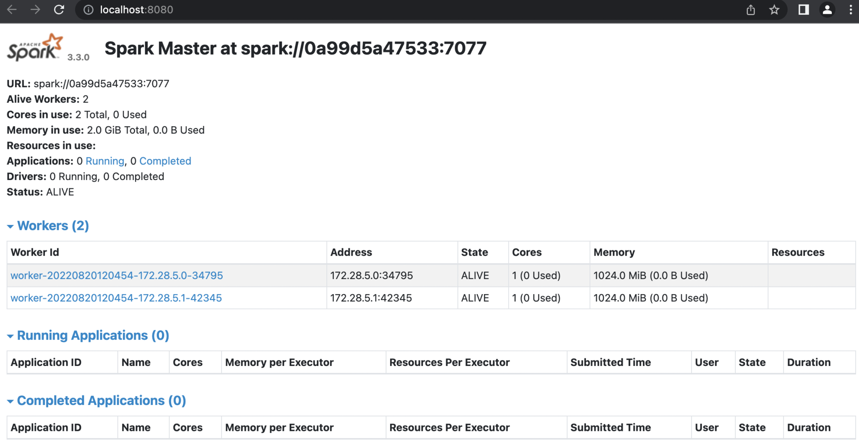Click the browser forward arrow
859x444 pixels.
35,10
